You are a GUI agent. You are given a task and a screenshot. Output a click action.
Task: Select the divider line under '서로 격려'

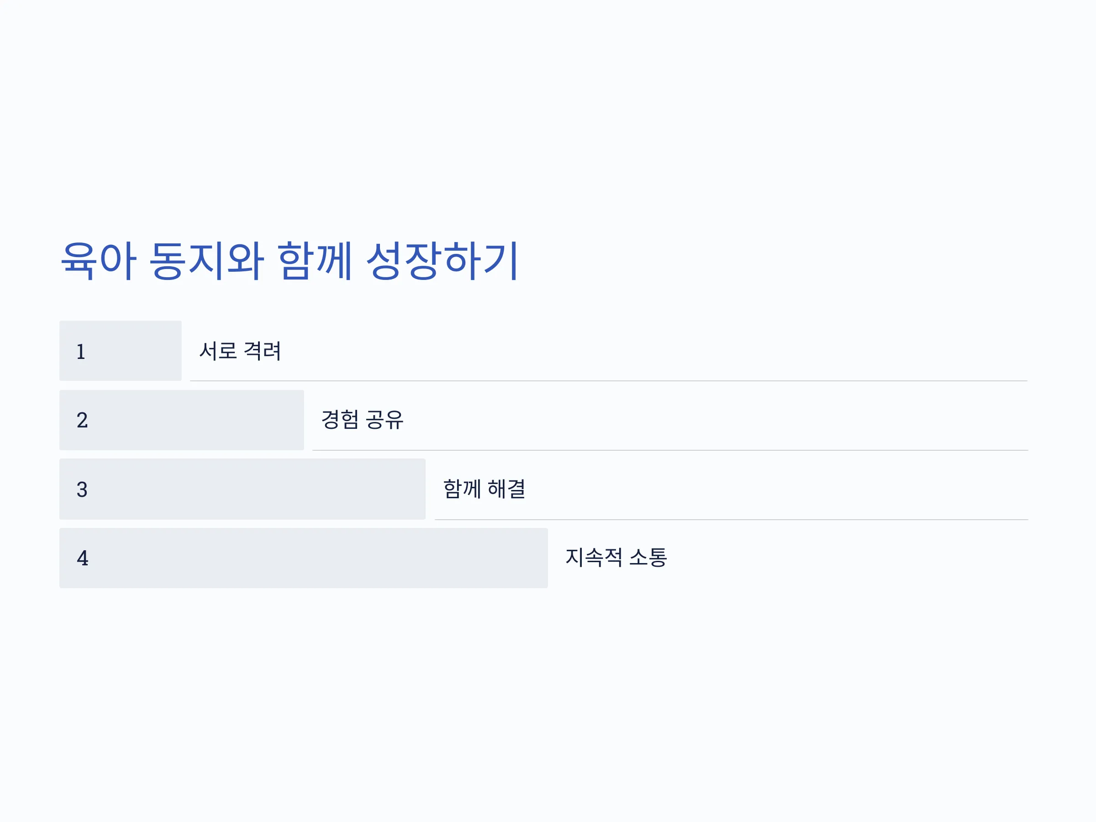[608, 380]
